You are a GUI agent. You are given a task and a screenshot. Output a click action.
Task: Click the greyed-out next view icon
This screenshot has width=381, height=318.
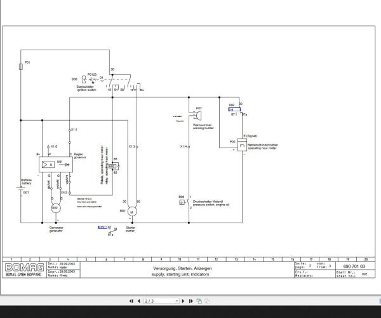point(207,301)
